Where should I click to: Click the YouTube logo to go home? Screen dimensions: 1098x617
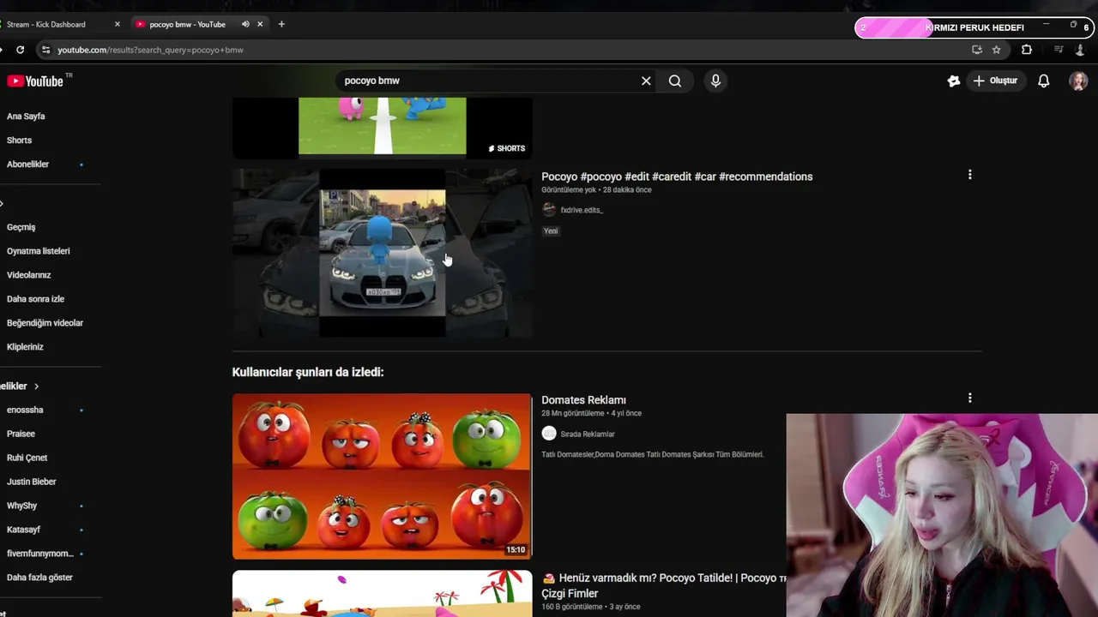[35, 81]
